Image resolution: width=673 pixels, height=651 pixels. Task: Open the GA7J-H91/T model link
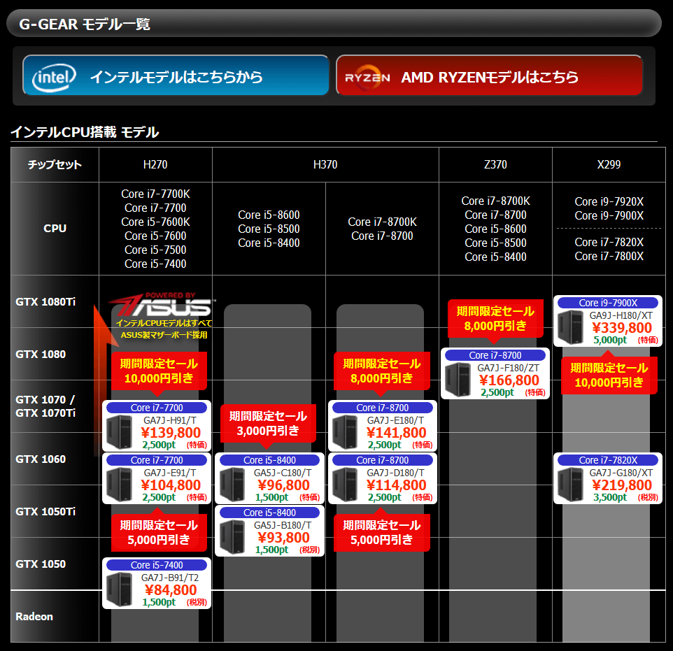click(170, 420)
